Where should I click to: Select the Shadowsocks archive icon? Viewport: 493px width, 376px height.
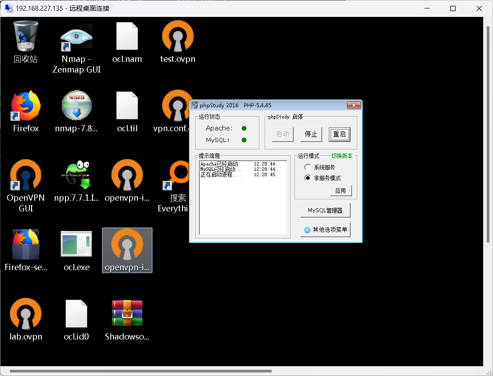[127, 315]
